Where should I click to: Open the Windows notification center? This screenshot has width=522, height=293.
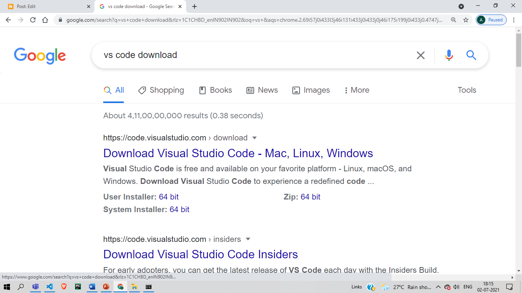(509, 287)
